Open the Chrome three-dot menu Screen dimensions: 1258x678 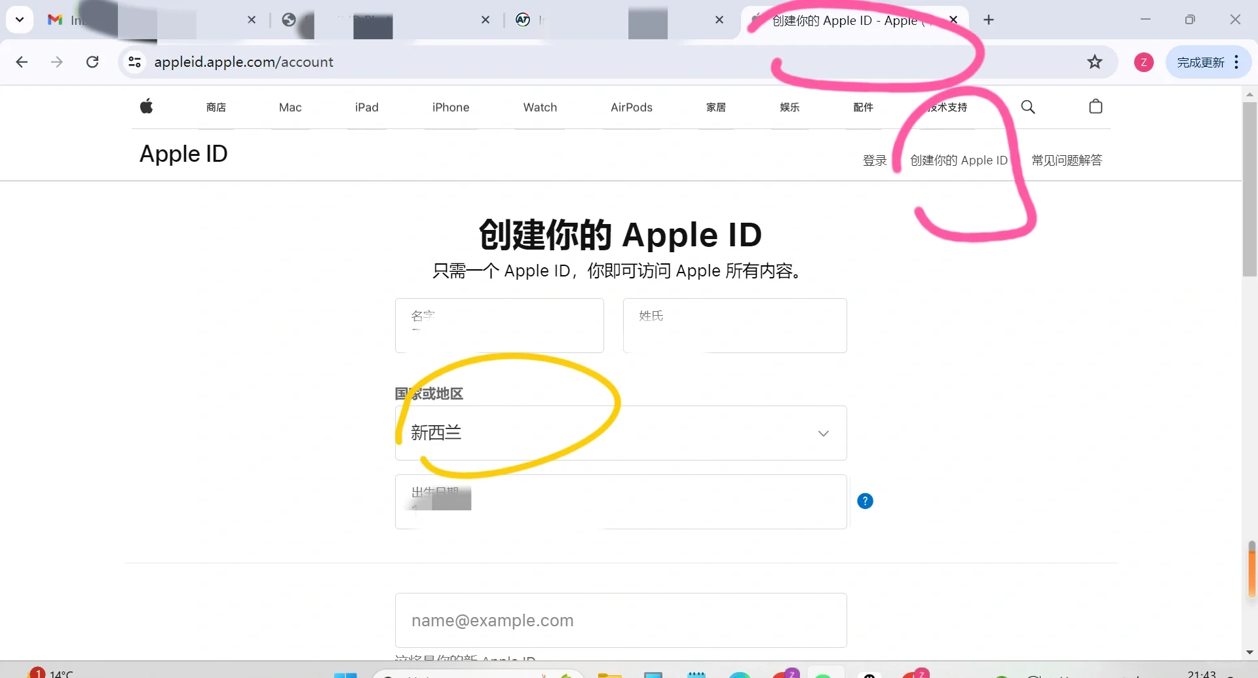1237,62
